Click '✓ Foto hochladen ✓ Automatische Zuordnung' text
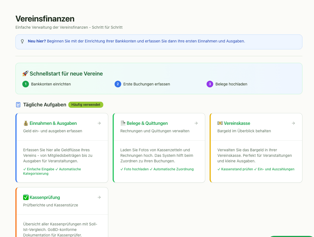 [x=157, y=169]
